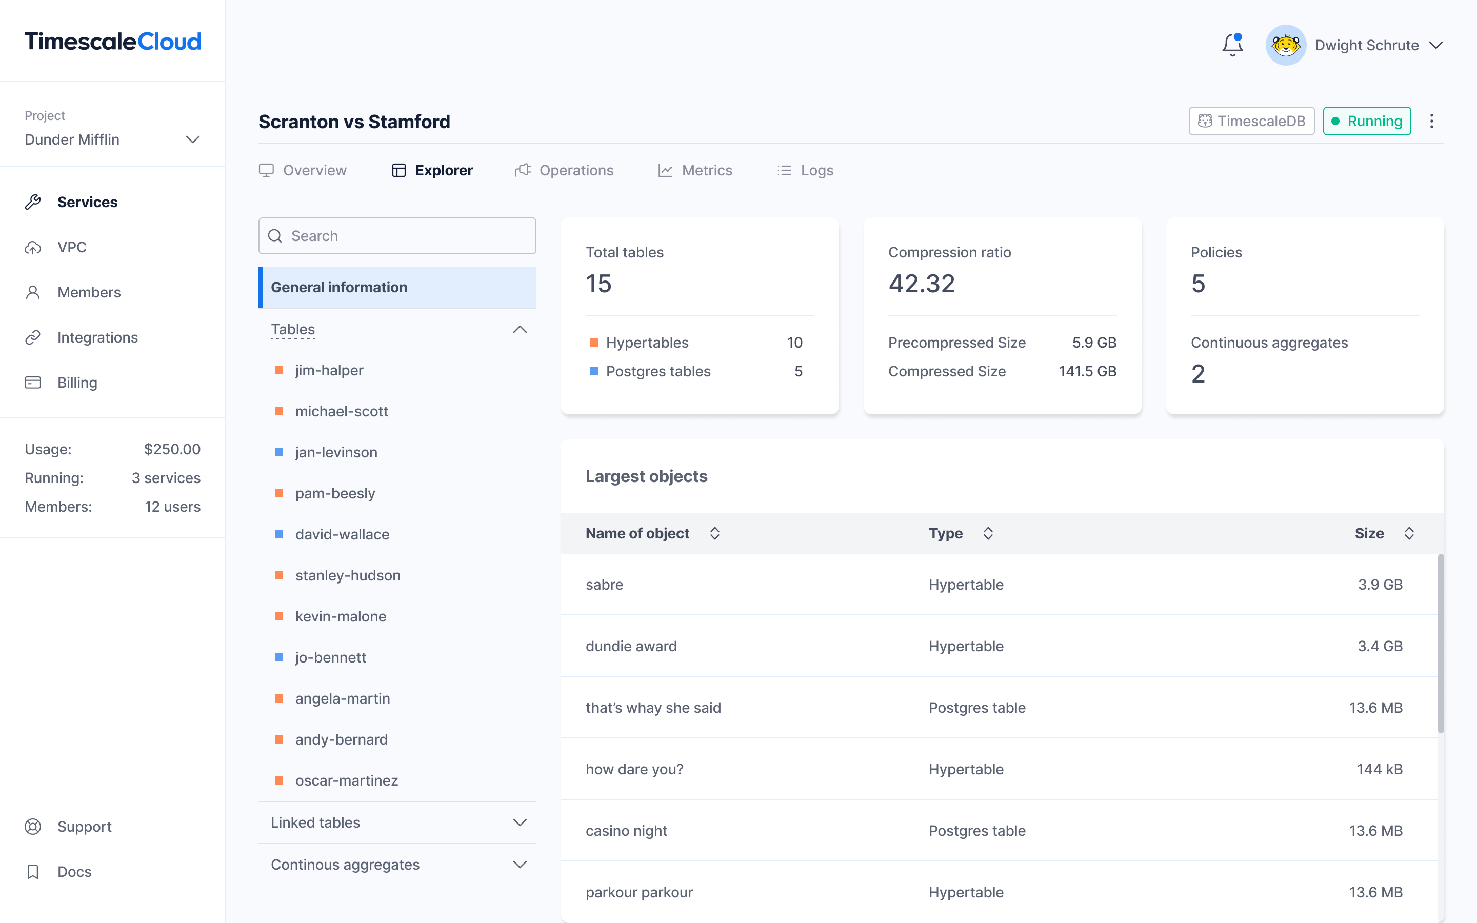Click the Integrations link icon
The height and width of the screenshot is (923, 1477).
(33, 337)
